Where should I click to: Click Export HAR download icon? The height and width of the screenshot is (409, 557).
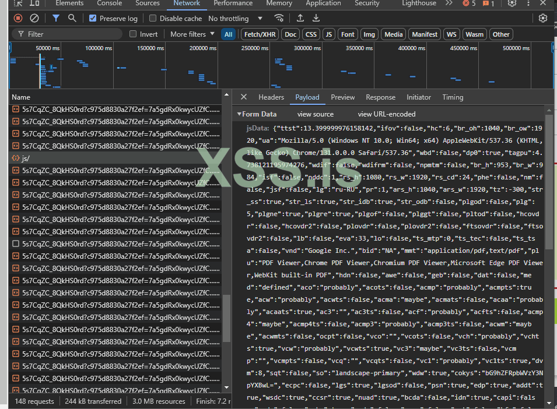316,19
